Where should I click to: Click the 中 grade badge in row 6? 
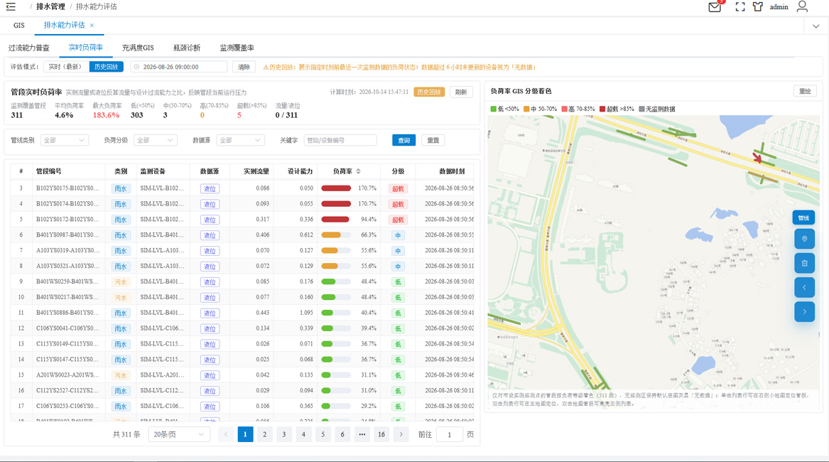tap(398, 235)
